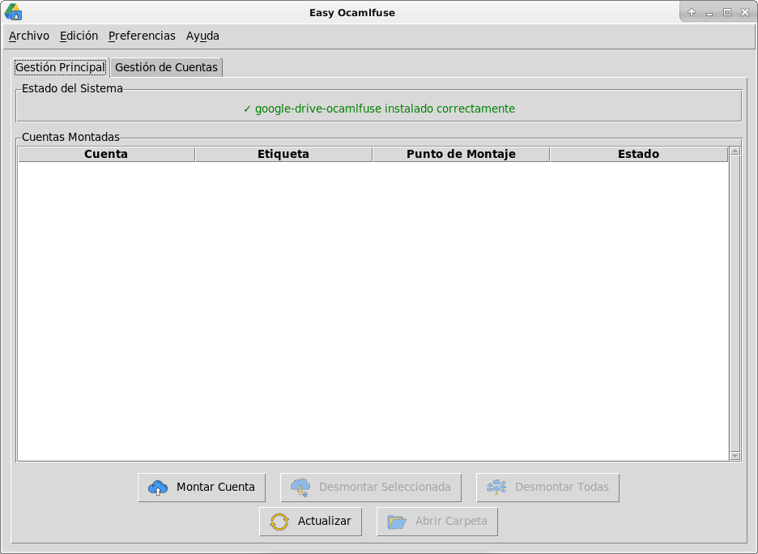Viewport: 758px width, 554px height.
Task: Click the Desmontar Todas button label
Action: click(x=562, y=487)
